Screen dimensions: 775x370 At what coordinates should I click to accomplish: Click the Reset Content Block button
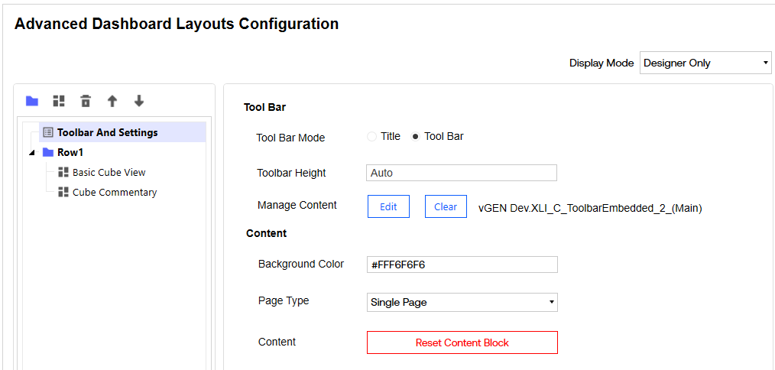pyautogui.click(x=462, y=342)
